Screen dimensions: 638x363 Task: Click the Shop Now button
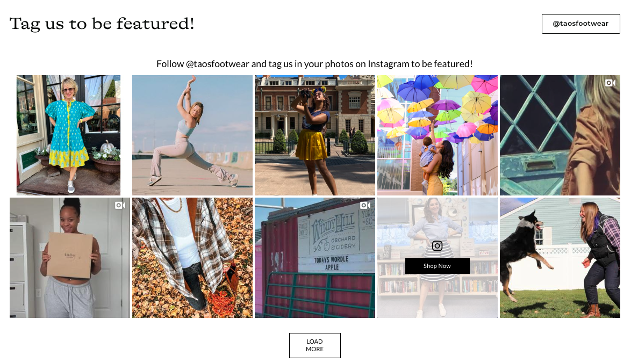[437, 266]
